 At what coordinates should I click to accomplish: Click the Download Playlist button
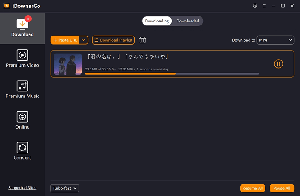point(113,40)
